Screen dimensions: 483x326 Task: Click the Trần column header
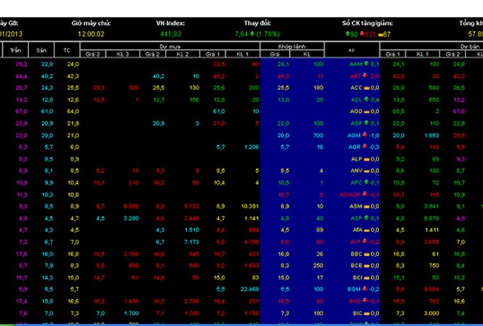pos(15,50)
